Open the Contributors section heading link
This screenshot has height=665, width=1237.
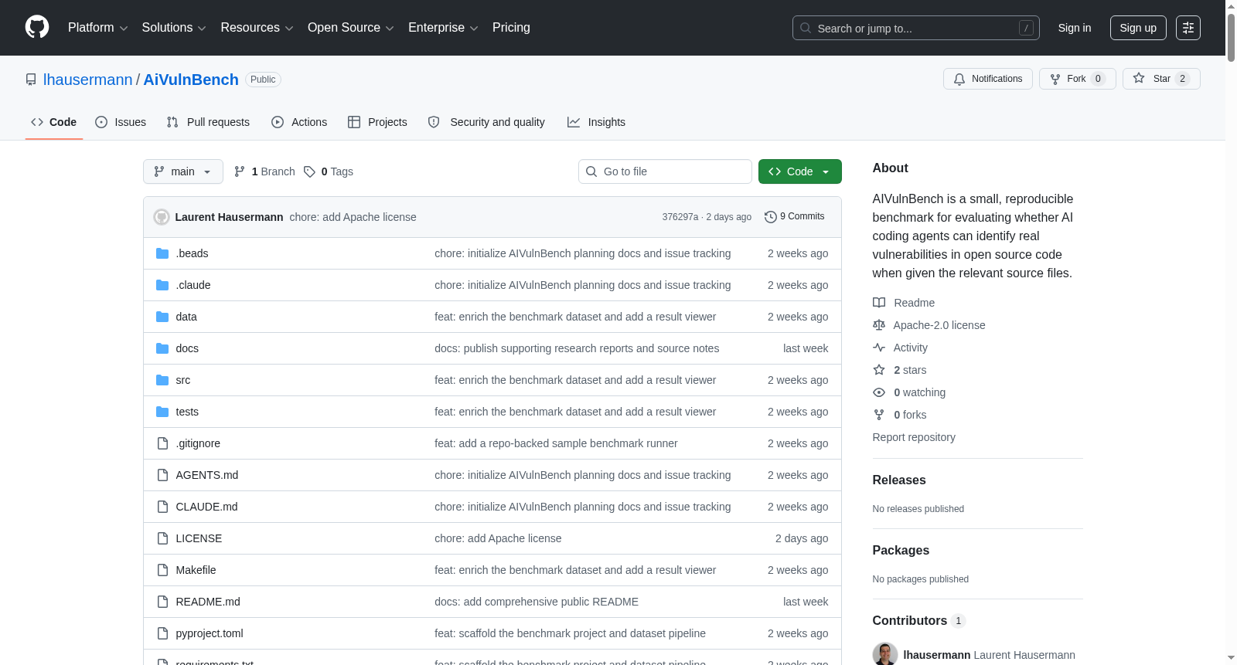click(918, 620)
